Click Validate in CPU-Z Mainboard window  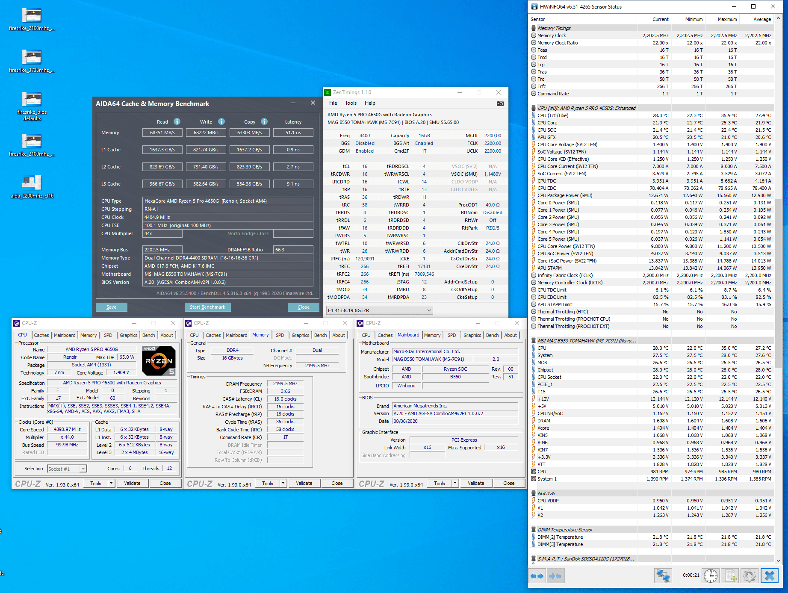click(x=476, y=483)
